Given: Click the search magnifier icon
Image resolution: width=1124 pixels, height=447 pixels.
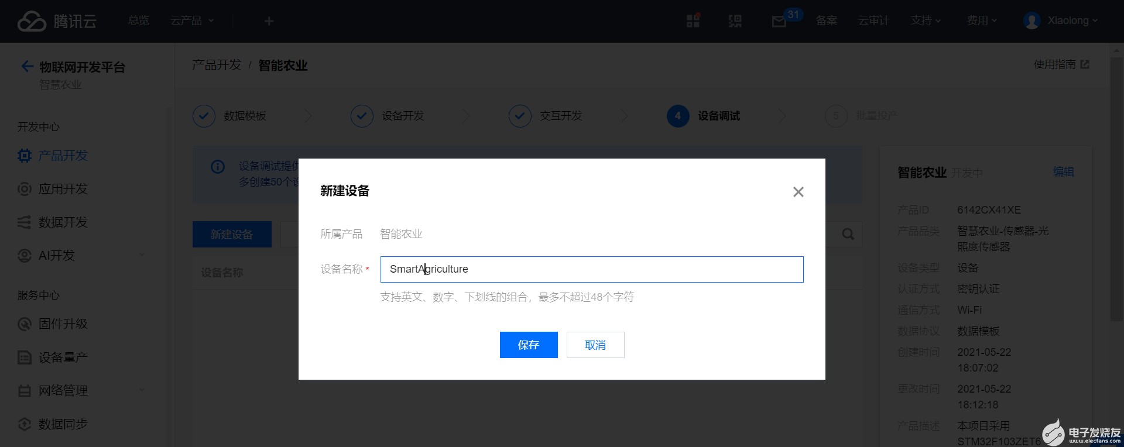Looking at the screenshot, I should point(848,234).
